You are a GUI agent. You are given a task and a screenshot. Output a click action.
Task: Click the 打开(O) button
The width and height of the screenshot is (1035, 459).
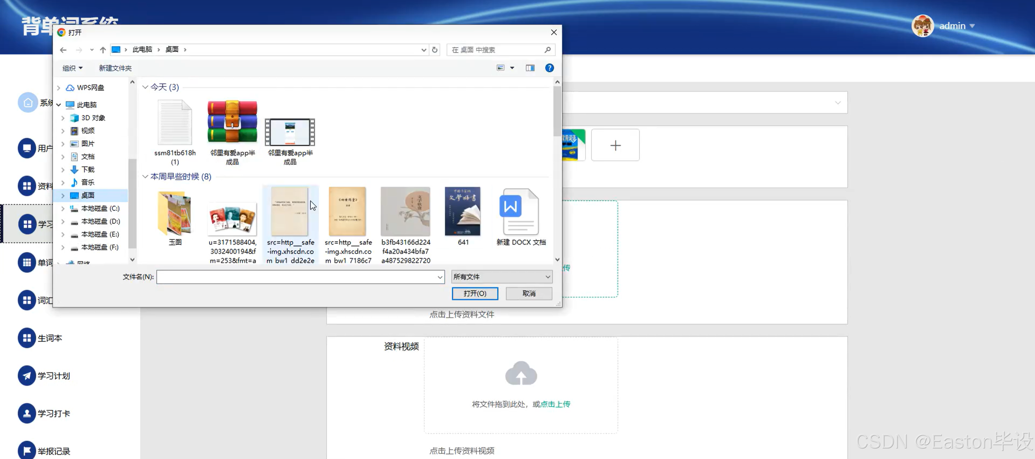pos(475,294)
